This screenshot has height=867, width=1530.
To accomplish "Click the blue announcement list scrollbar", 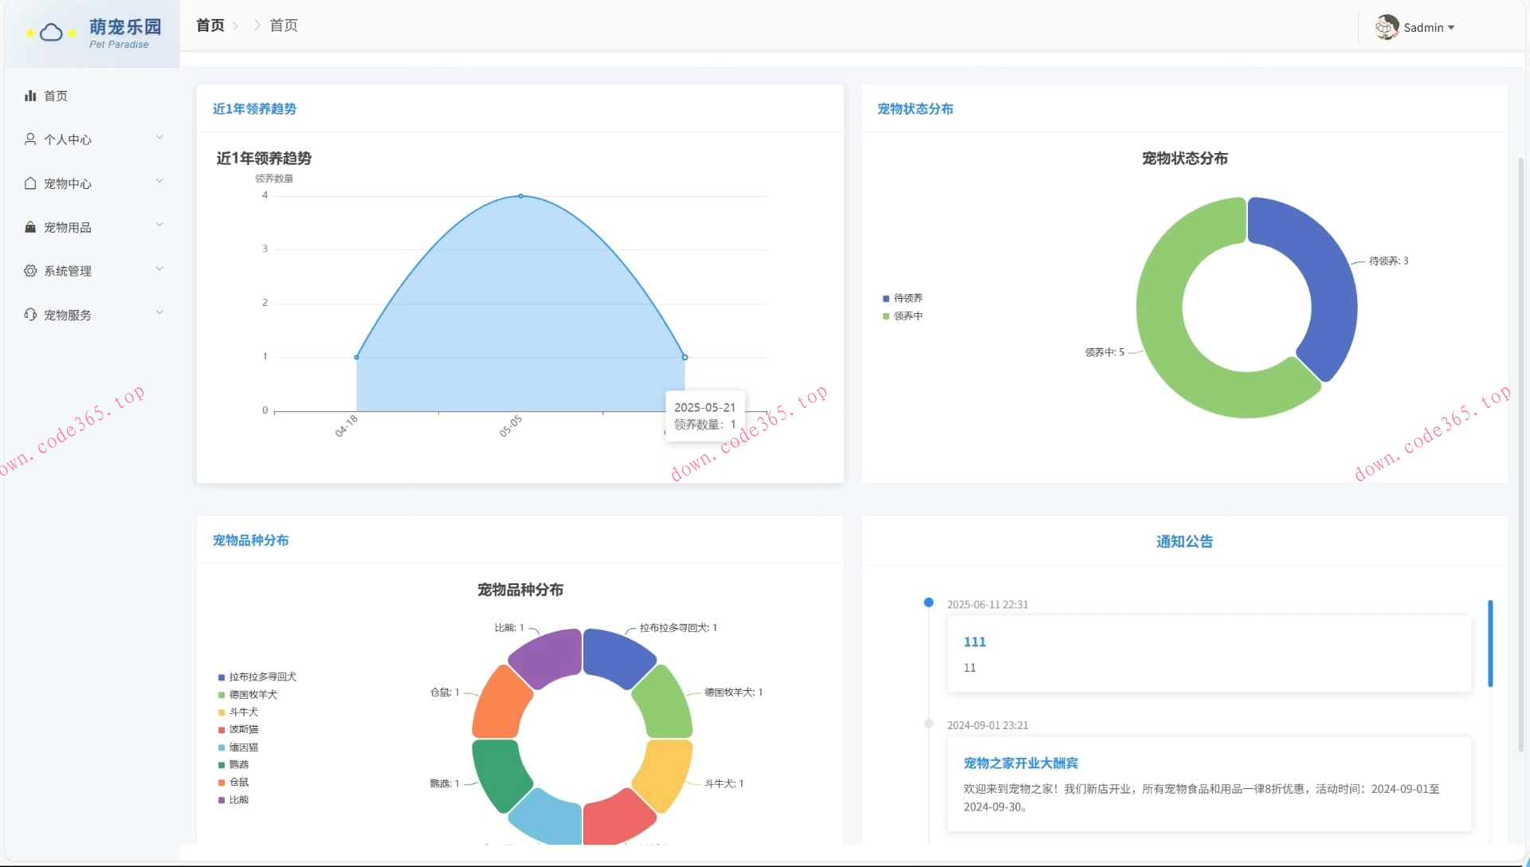I will [x=1489, y=644].
